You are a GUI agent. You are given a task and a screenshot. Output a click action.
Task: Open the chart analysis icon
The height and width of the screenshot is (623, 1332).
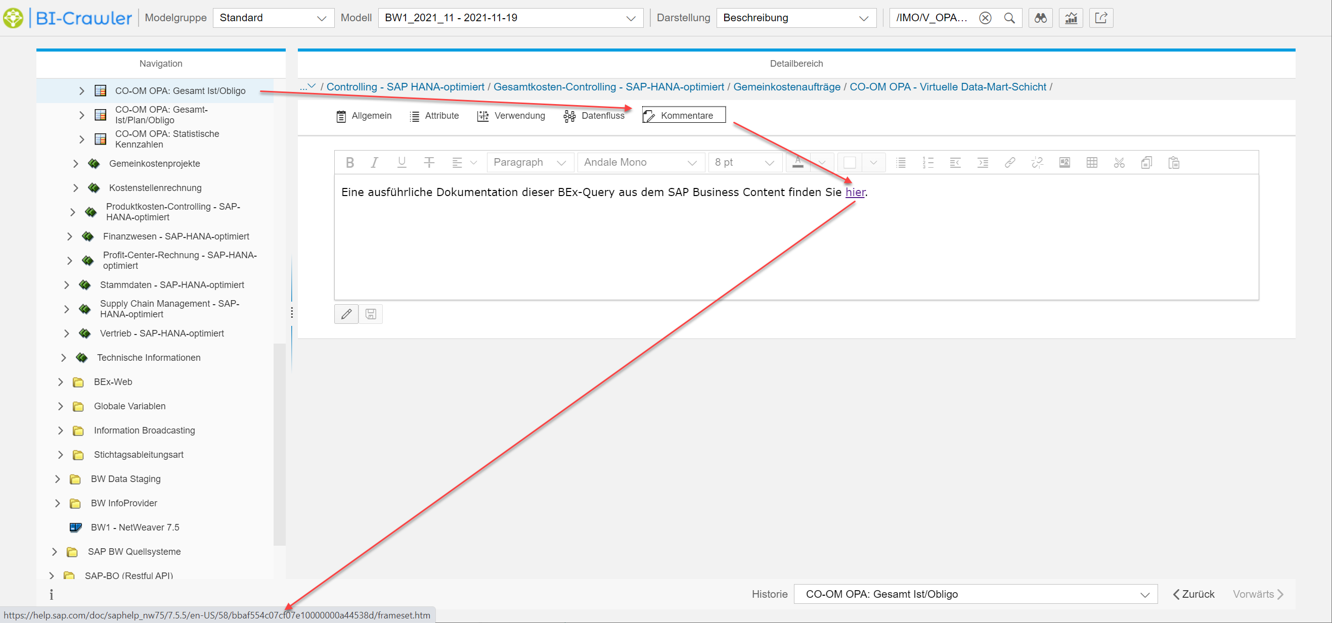[1071, 18]
